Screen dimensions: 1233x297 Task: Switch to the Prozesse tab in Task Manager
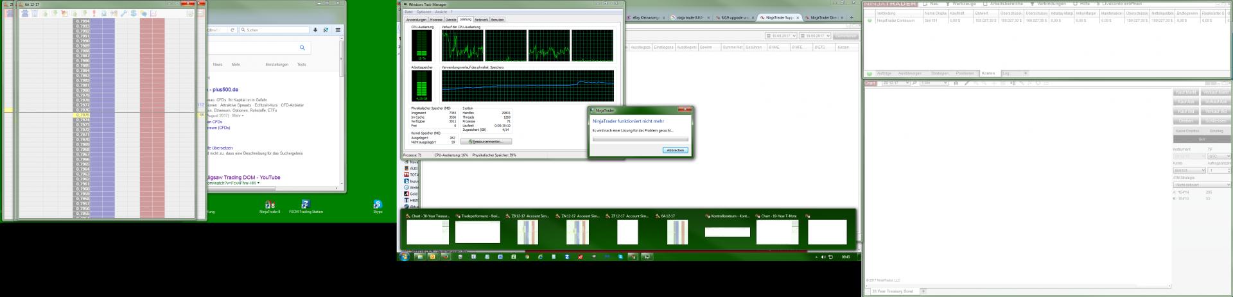[436, 20]
